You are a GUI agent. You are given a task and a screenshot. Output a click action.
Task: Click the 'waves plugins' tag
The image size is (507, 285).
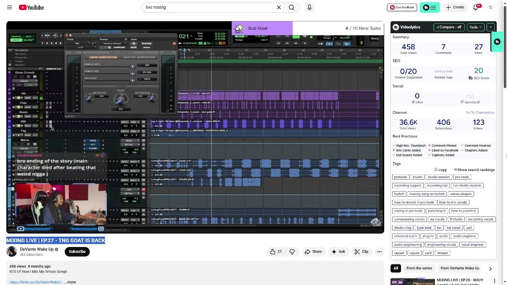point(461,194)
